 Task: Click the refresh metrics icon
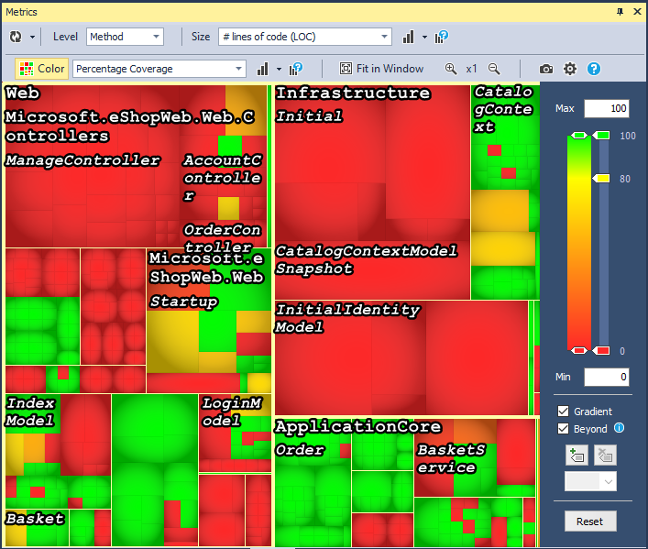16,37
